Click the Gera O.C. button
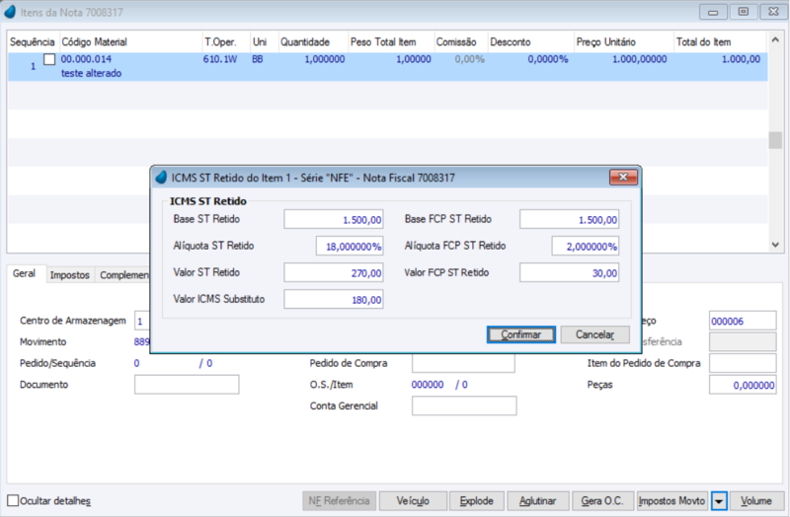This screenshot has height=517, width=790. (x=602, y=501)
